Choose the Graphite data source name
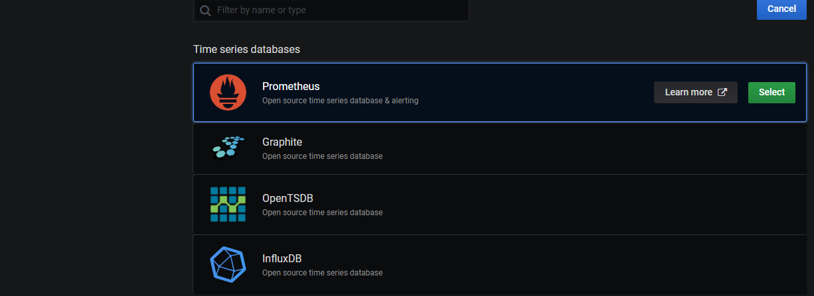This screenshot has height=296, width=814. 282,142
